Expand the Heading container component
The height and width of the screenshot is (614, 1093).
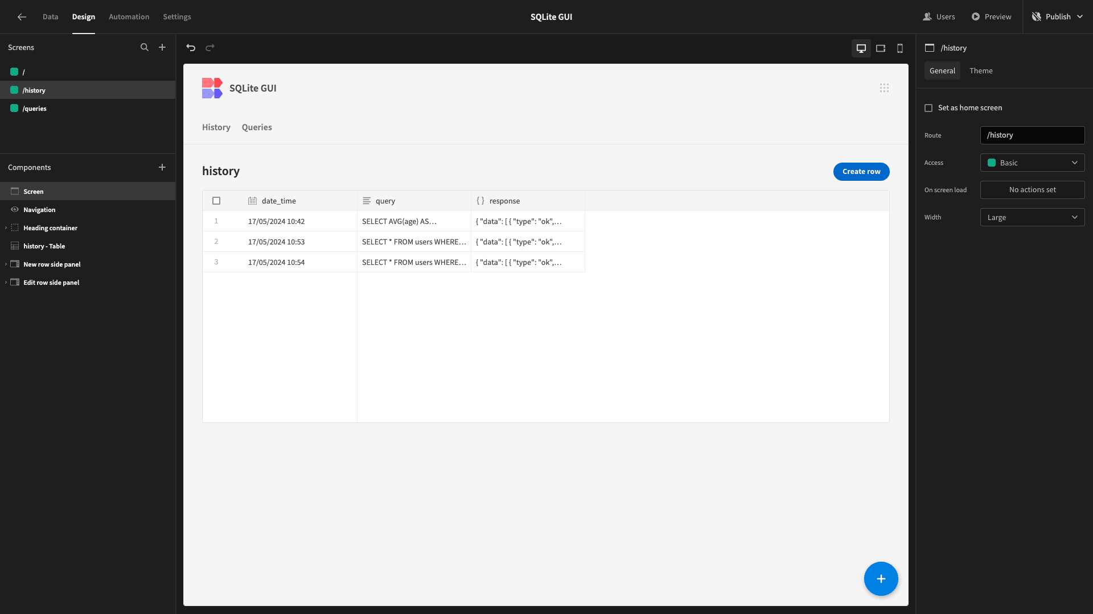point(6,228)
